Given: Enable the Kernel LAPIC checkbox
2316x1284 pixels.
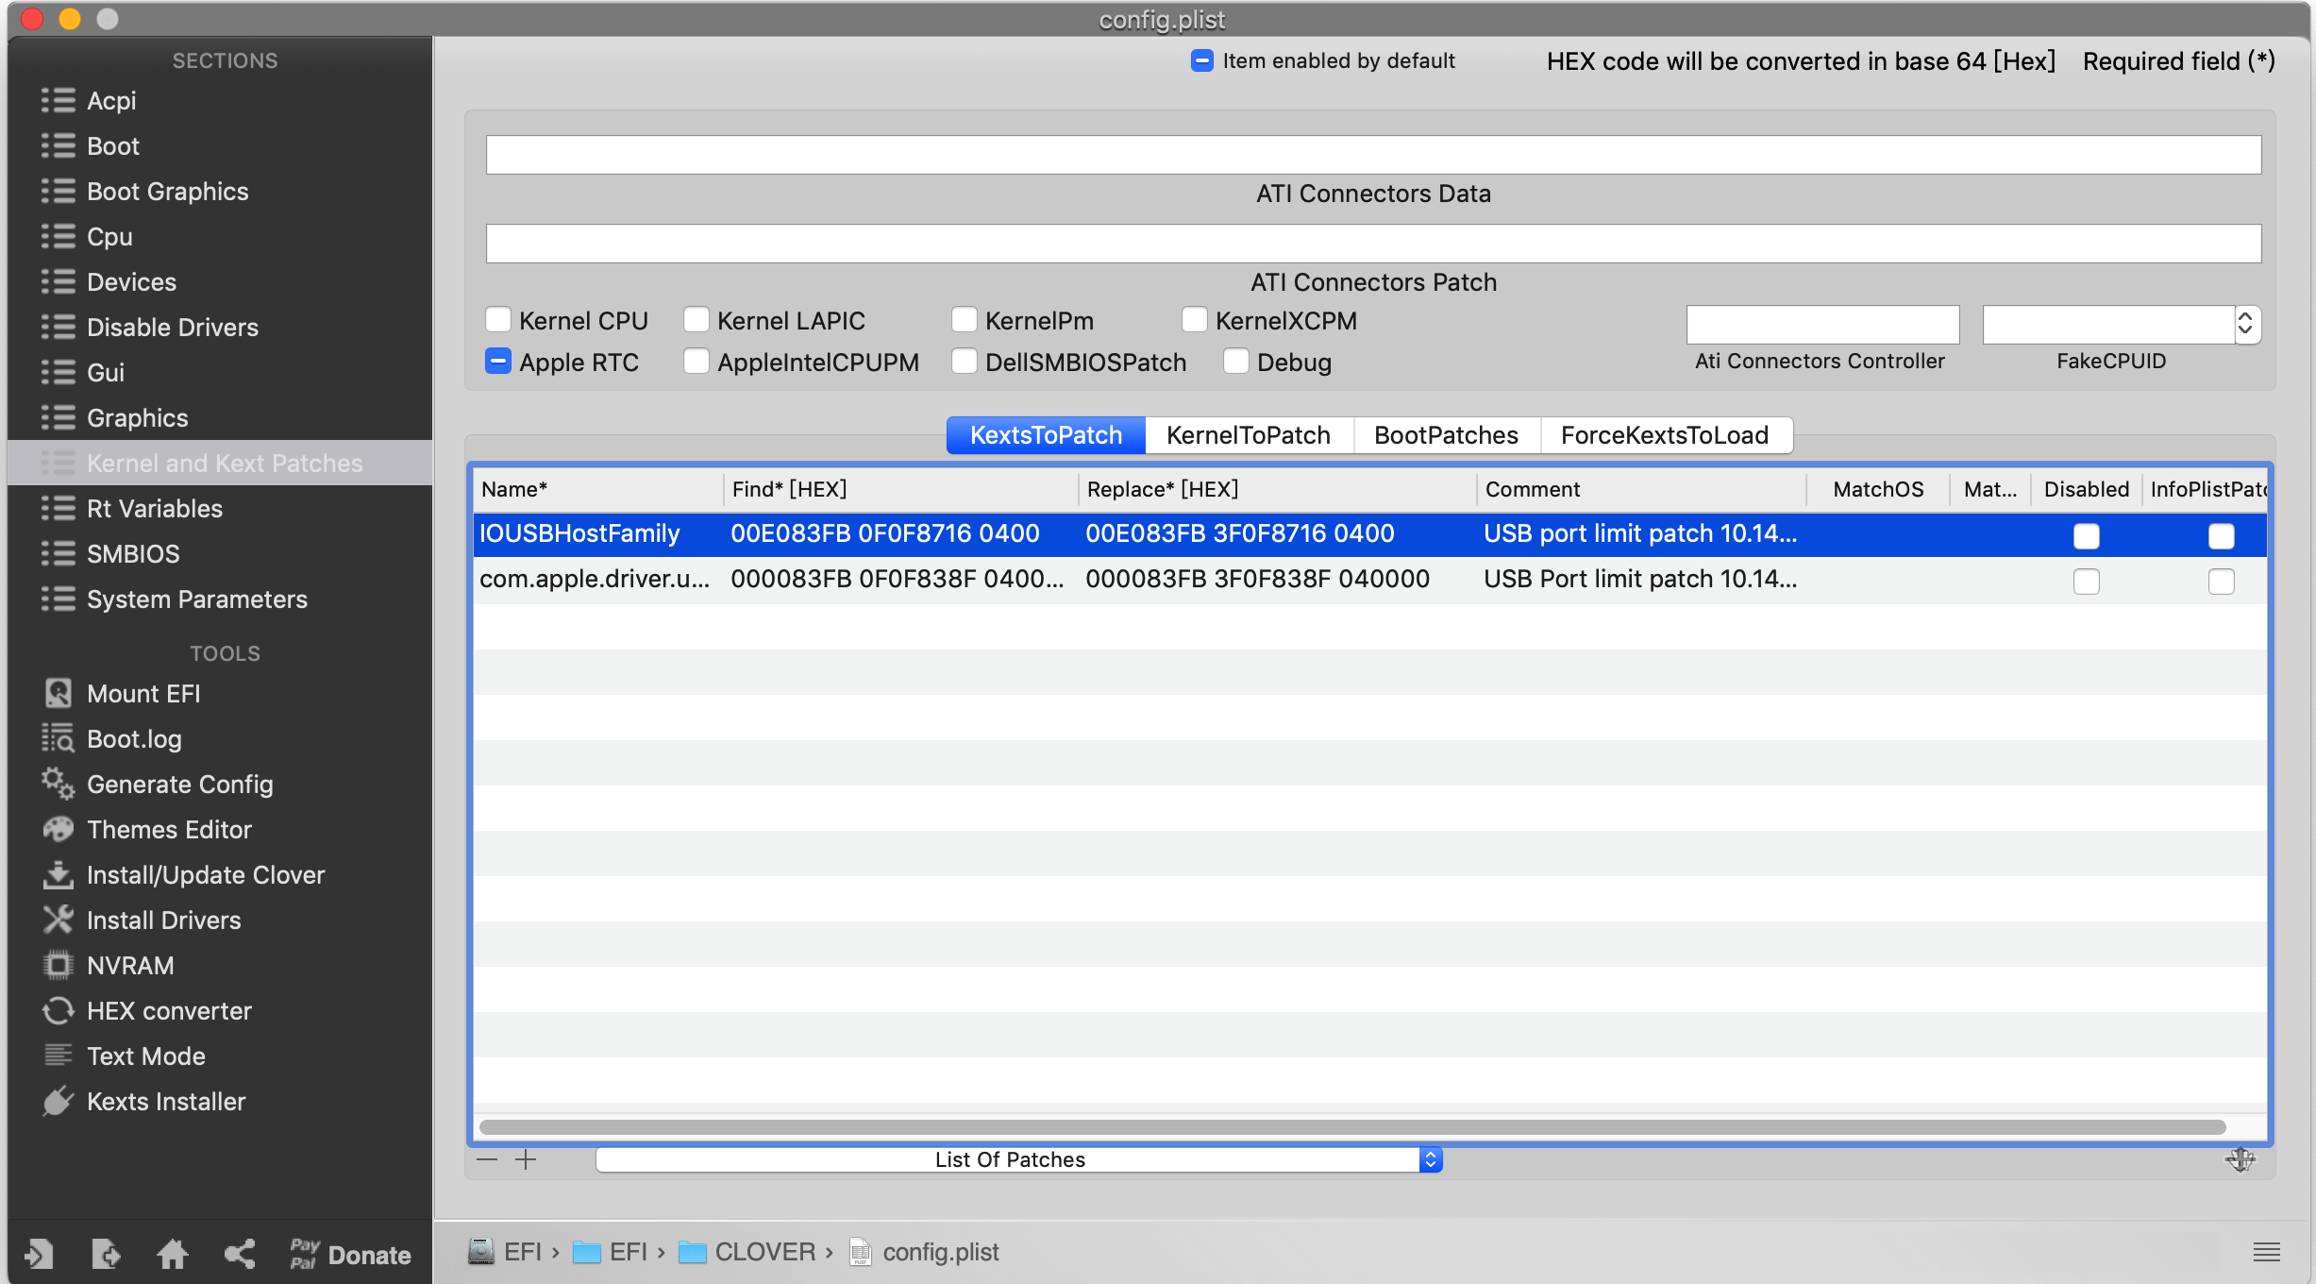Looking at the screenshot, I should [x=696, y=321].
